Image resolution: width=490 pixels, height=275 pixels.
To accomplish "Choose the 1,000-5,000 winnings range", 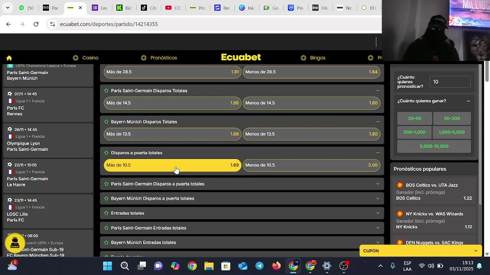I will (x=452, y=132).
